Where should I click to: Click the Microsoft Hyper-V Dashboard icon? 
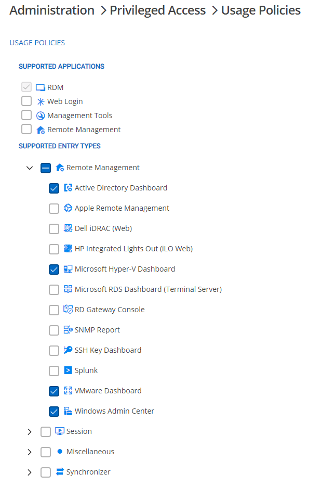pyautogui.click(x=68, y=268)
